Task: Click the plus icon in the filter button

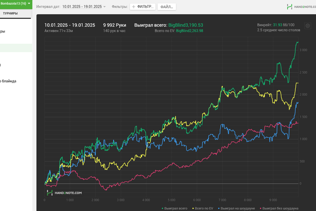Action: click(134, 7)
